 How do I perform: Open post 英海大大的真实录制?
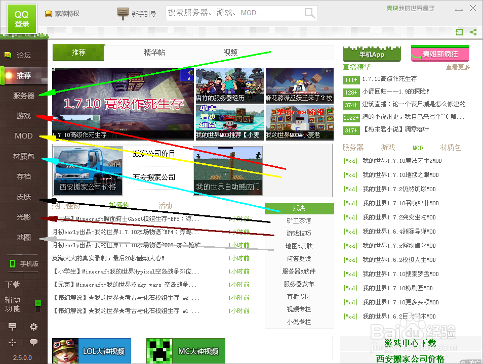click(x=108, y=258)
